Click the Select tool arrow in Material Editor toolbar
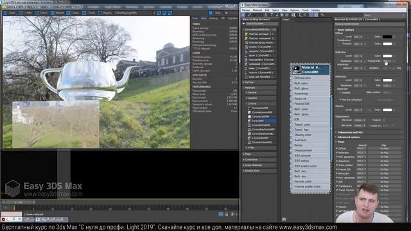The image size is (411, 231). [243, 15]
